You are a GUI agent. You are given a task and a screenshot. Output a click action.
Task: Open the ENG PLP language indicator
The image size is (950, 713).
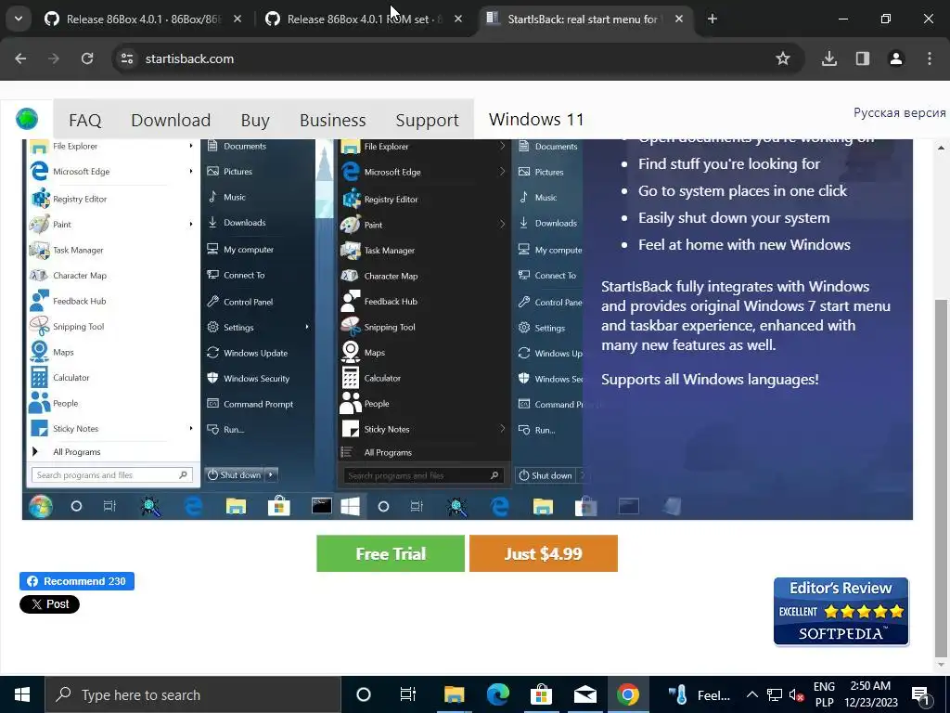click(x=824, y=694)
